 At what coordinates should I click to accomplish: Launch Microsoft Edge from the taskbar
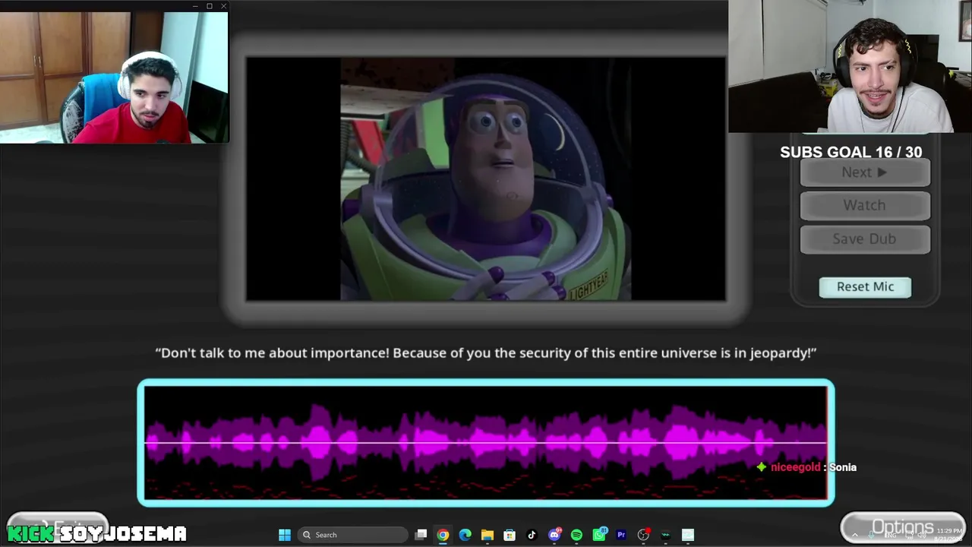click(x=465, y=535)
